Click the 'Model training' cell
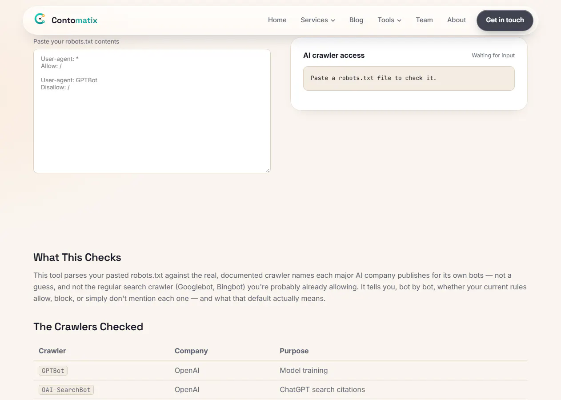The width and height of the screenshot is (561, 400). (304, 370)
